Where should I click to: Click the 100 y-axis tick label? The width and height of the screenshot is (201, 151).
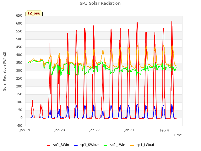[19, 102]
